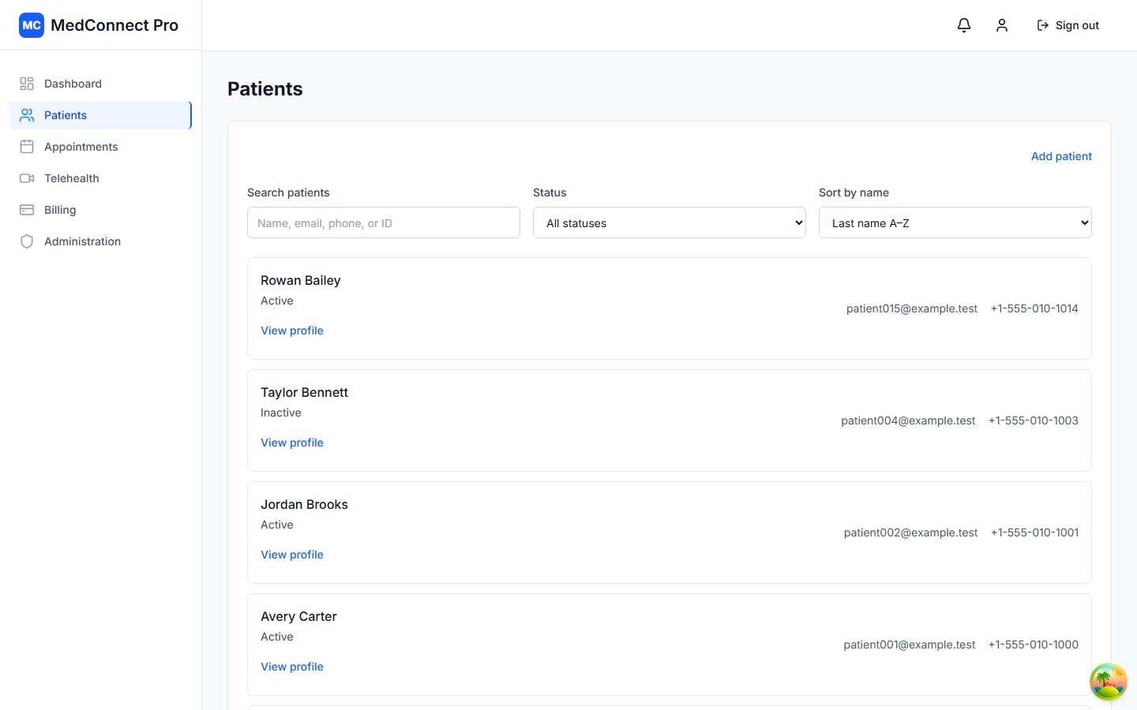Go to Dashboard in sidebar

pos(100,84)
